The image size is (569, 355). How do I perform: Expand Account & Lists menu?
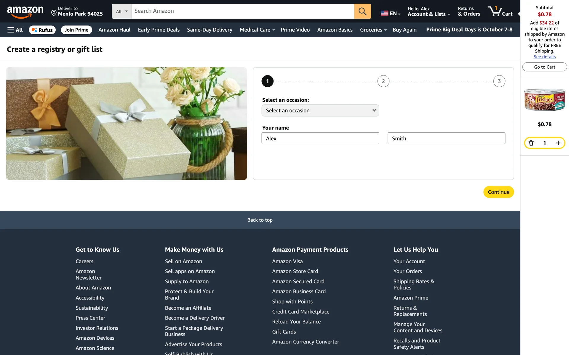[429, 11]
